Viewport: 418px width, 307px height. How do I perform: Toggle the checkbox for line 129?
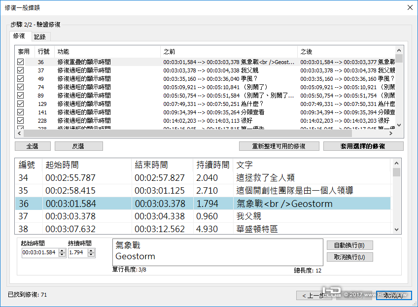[x=21, y=103]
